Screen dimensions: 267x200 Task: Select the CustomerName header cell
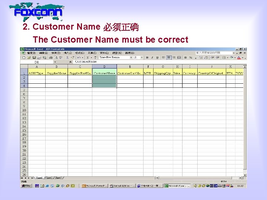[104, 71]
